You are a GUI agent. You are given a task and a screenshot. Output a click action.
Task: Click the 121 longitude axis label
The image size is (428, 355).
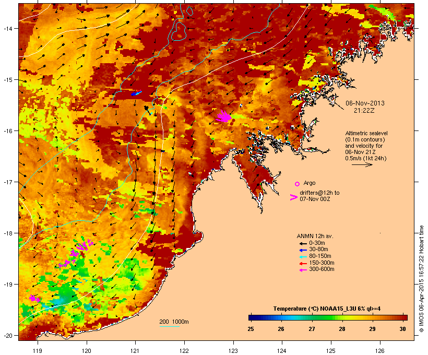coord(135,351)
